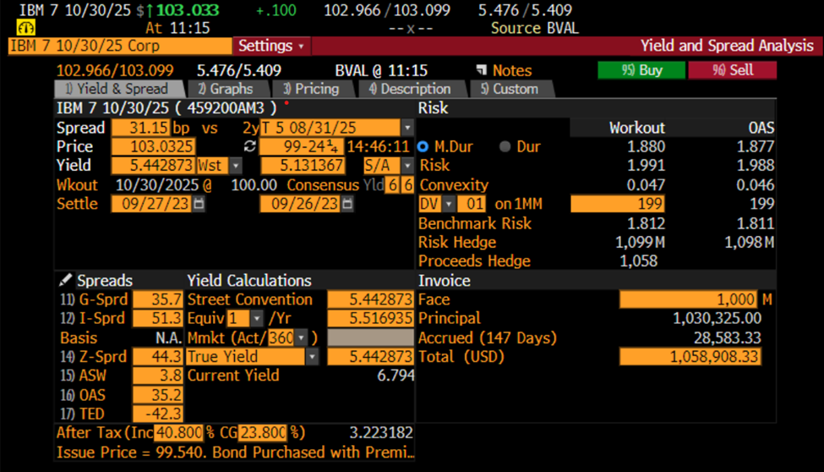Click the Risk Hedge workout 1,099 M

coord(640,243)
